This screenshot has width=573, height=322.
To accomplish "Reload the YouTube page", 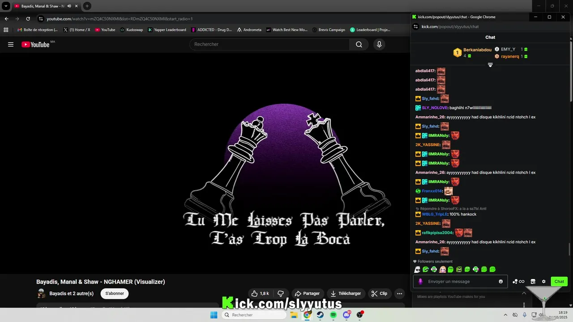I will pos(28,19).
